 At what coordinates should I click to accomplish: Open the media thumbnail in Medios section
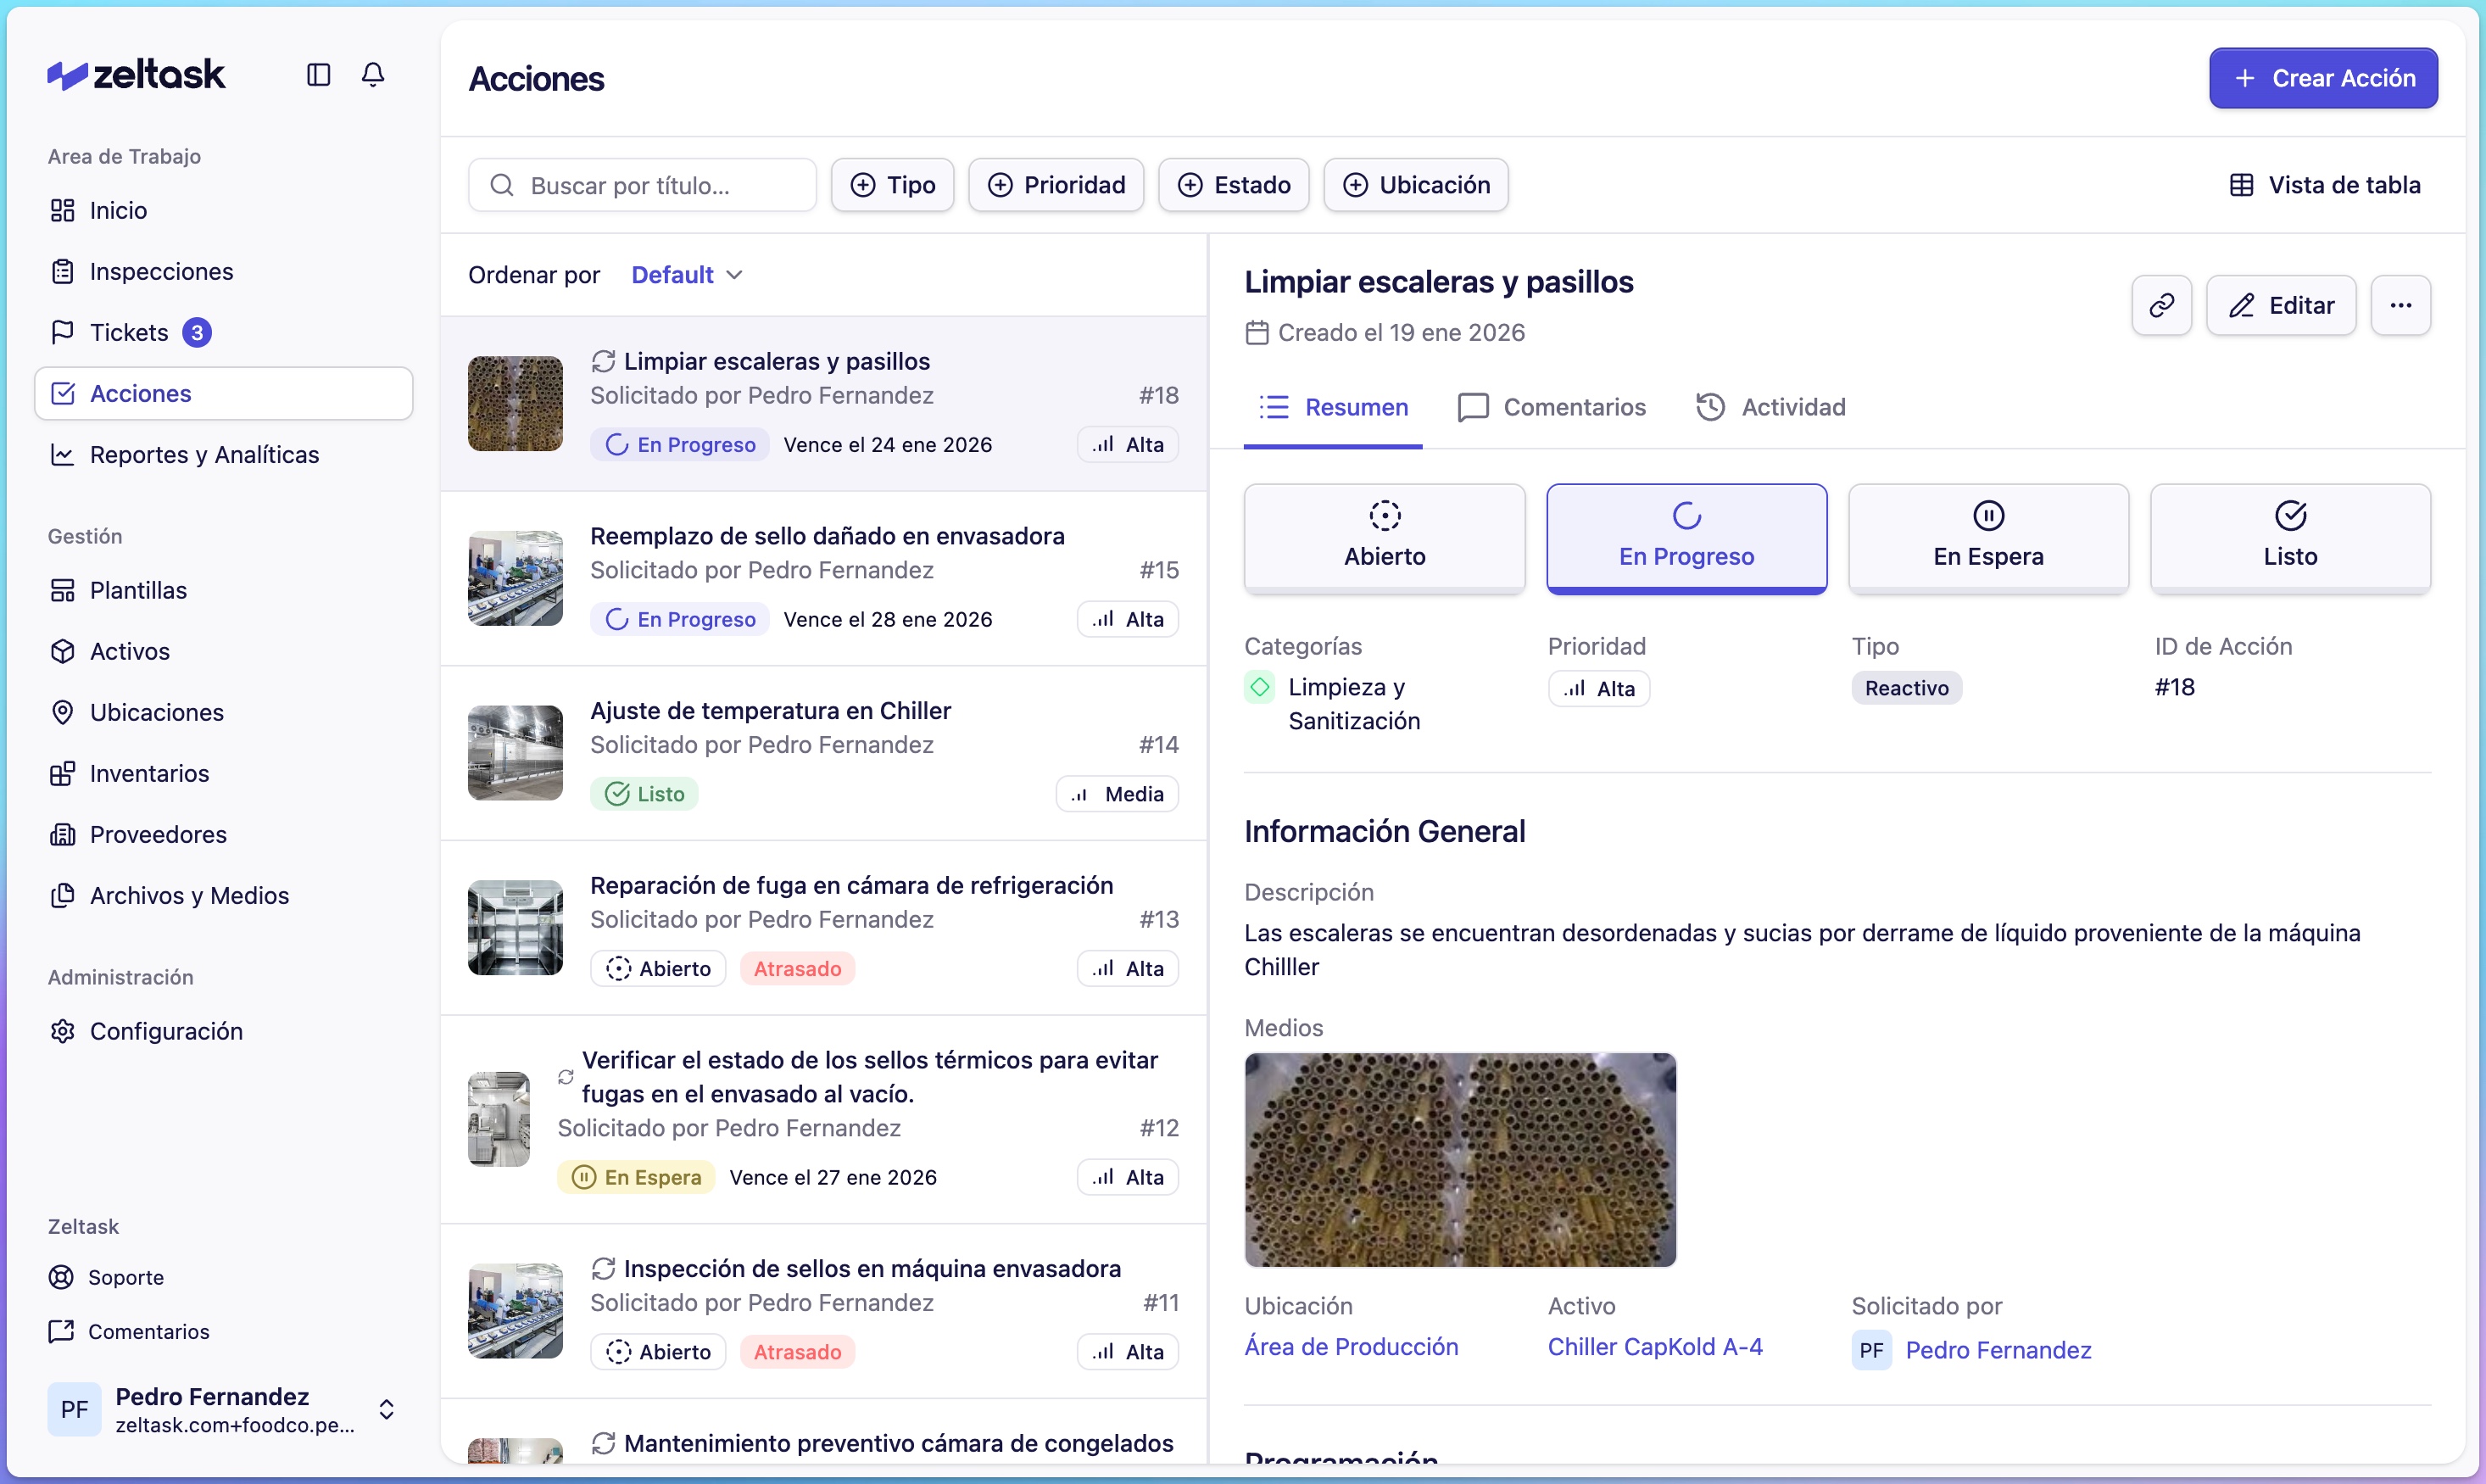[1458, 1160]
